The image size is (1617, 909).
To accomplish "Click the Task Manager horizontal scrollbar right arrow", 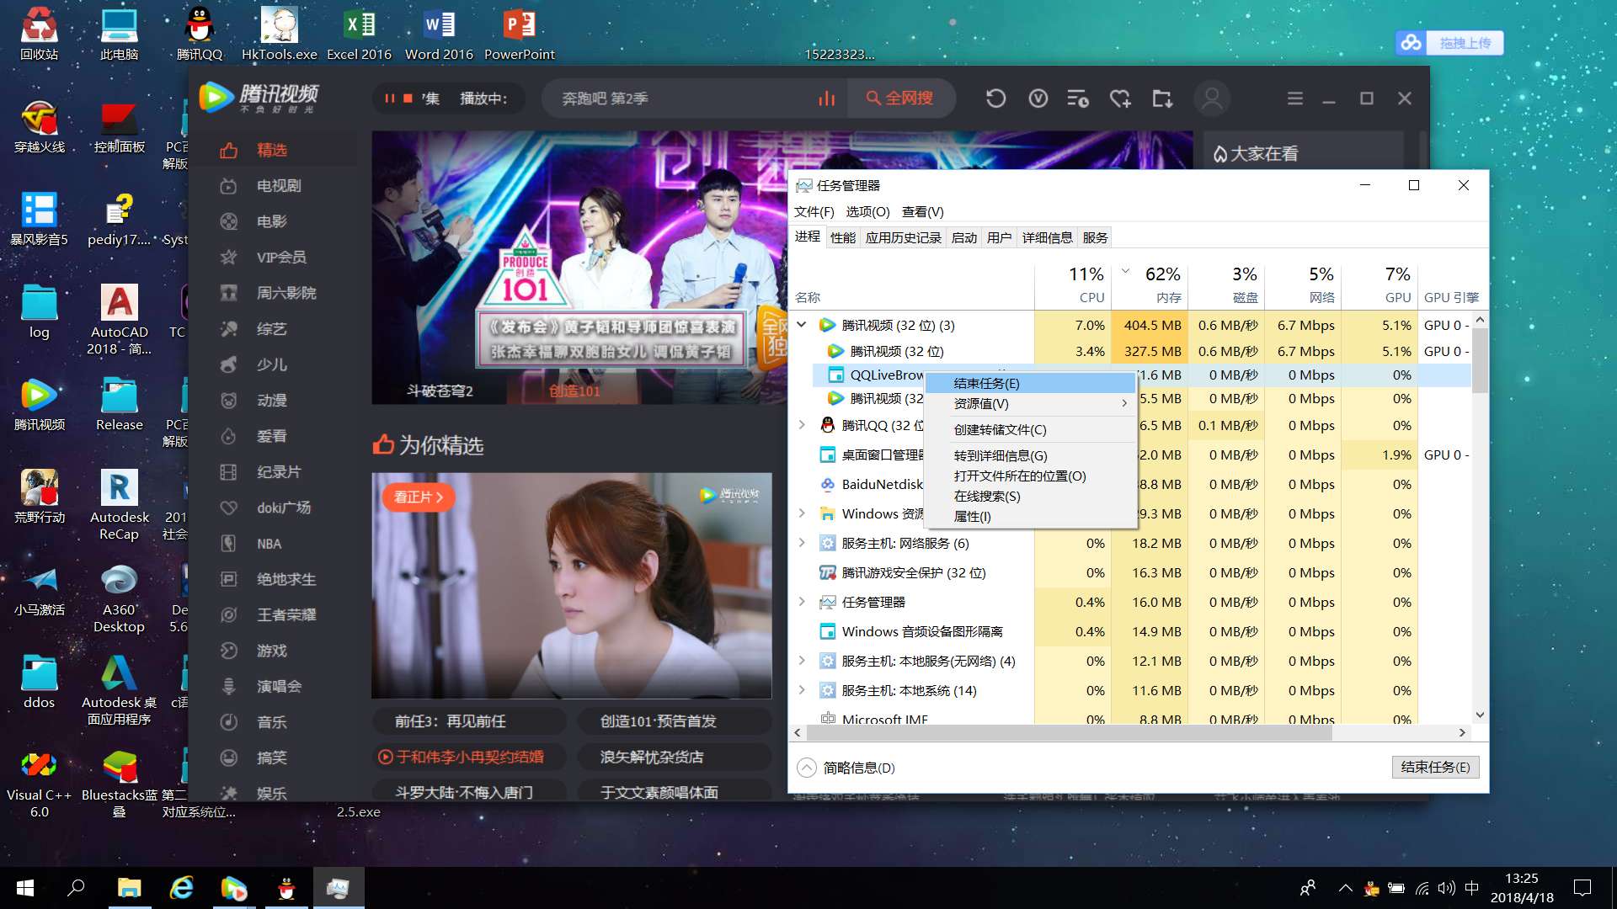I will click(1462, 733).
